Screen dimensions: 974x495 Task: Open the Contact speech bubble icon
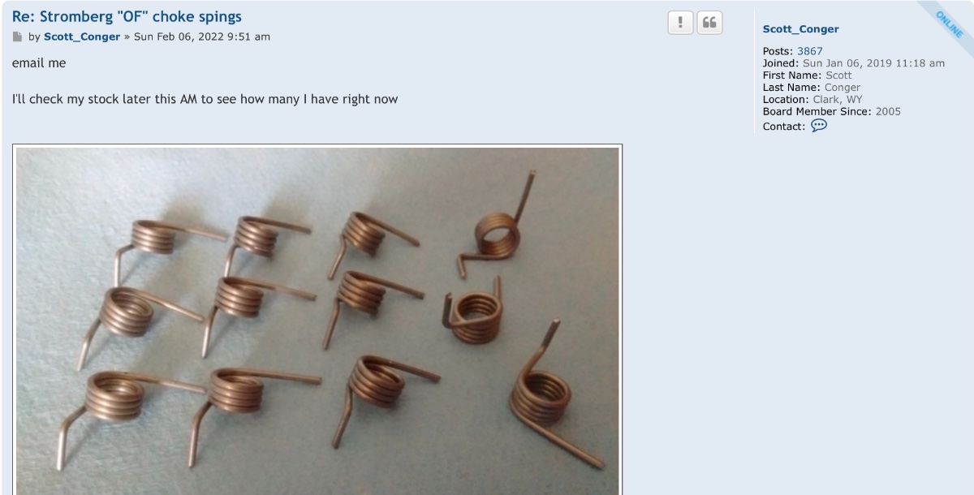819,126
